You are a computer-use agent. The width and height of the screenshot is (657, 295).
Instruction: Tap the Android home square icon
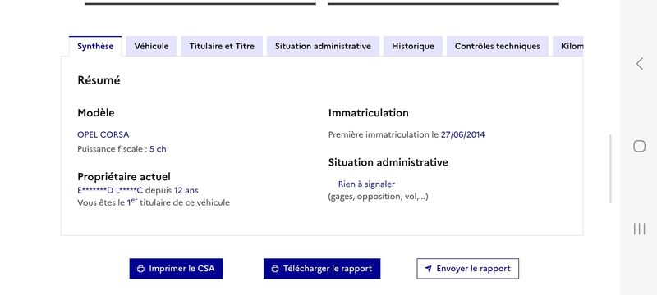pyautogui.click(x=640, y=146)
